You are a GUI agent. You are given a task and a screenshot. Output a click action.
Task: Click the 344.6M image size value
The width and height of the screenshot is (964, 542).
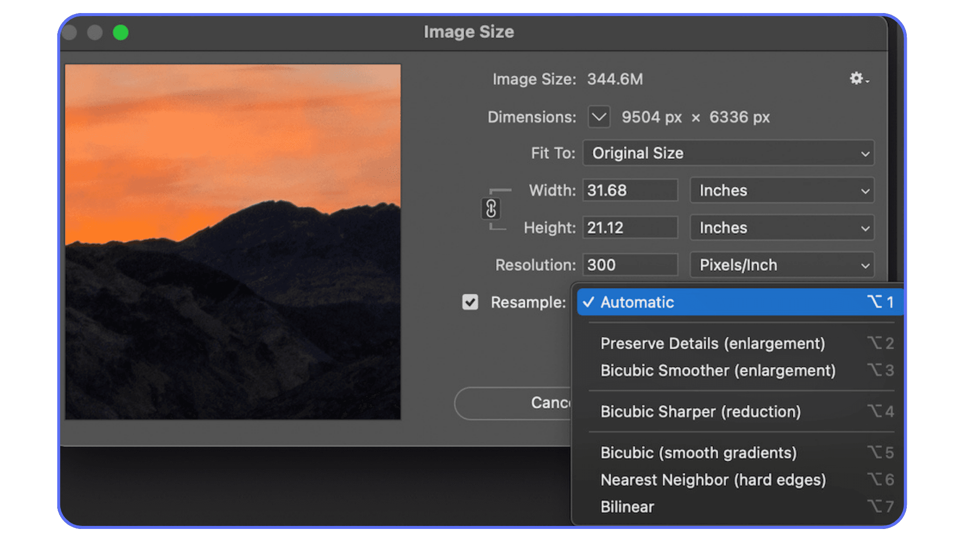tap(615, 79)
